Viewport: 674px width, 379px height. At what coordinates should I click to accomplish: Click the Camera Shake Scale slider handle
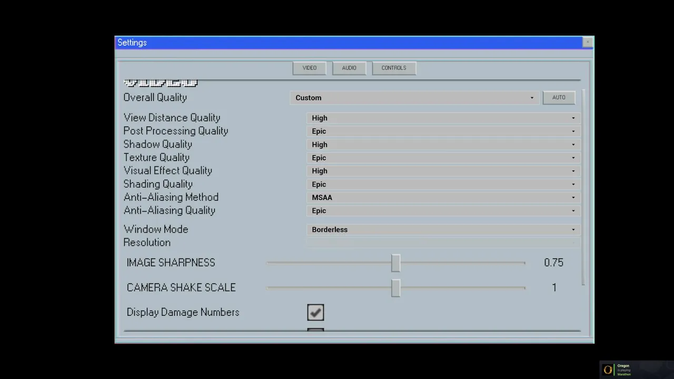coord(395,287)
